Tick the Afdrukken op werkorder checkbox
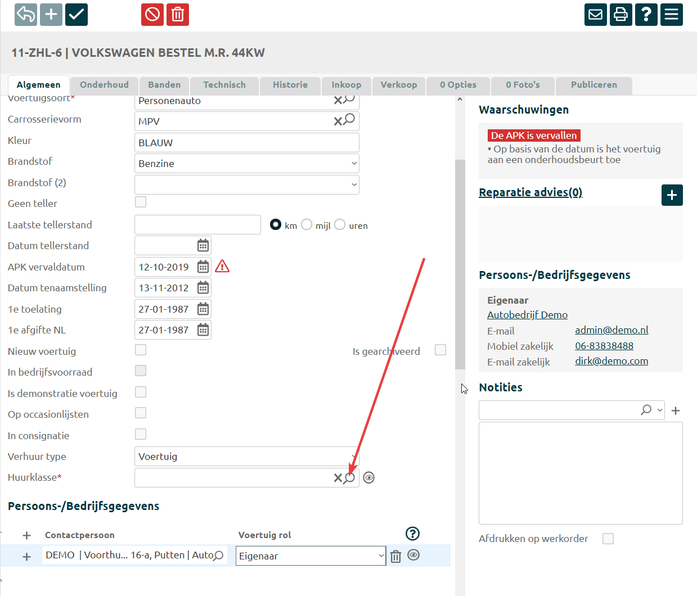The image size is (697, 596). (x=608, y=539)
